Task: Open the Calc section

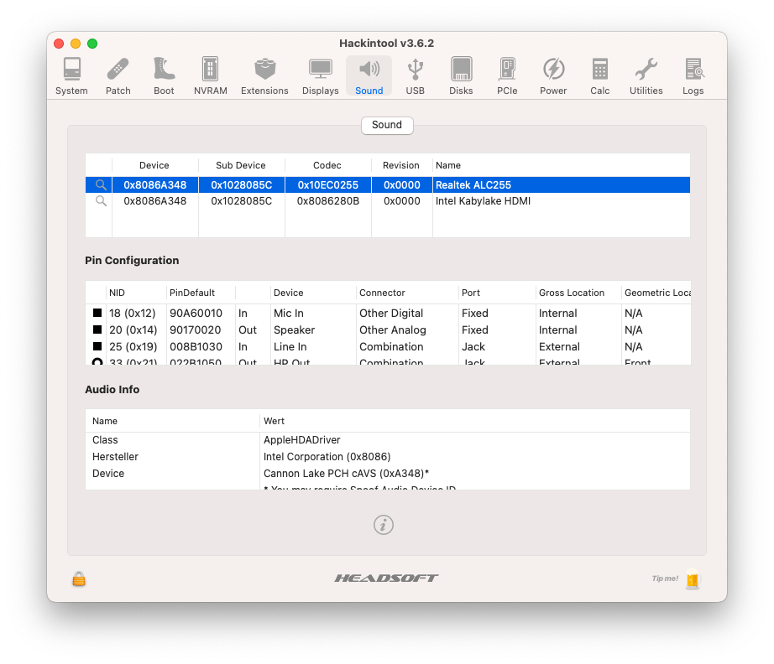Action: [x=599, y=76]
